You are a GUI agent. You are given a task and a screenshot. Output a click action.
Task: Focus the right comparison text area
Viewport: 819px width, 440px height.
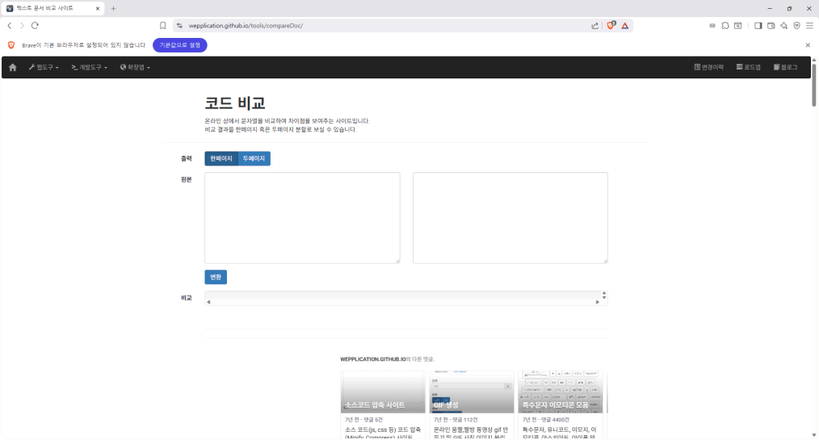510,218
